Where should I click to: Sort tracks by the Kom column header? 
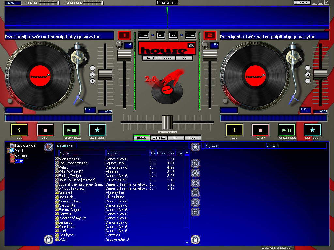180,153
